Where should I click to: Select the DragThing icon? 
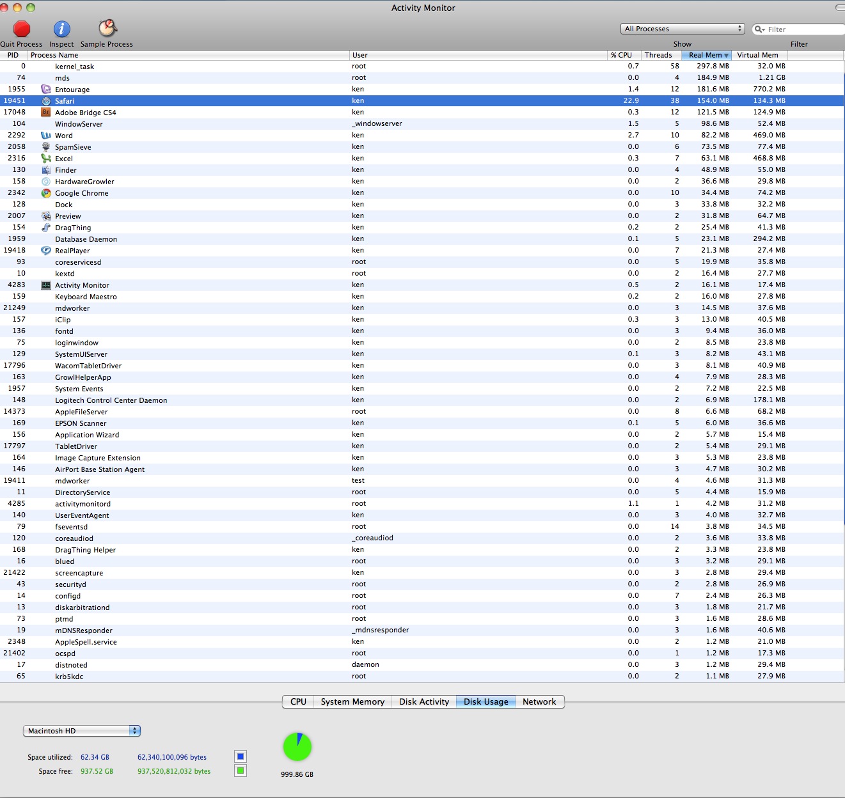[46, 228]
